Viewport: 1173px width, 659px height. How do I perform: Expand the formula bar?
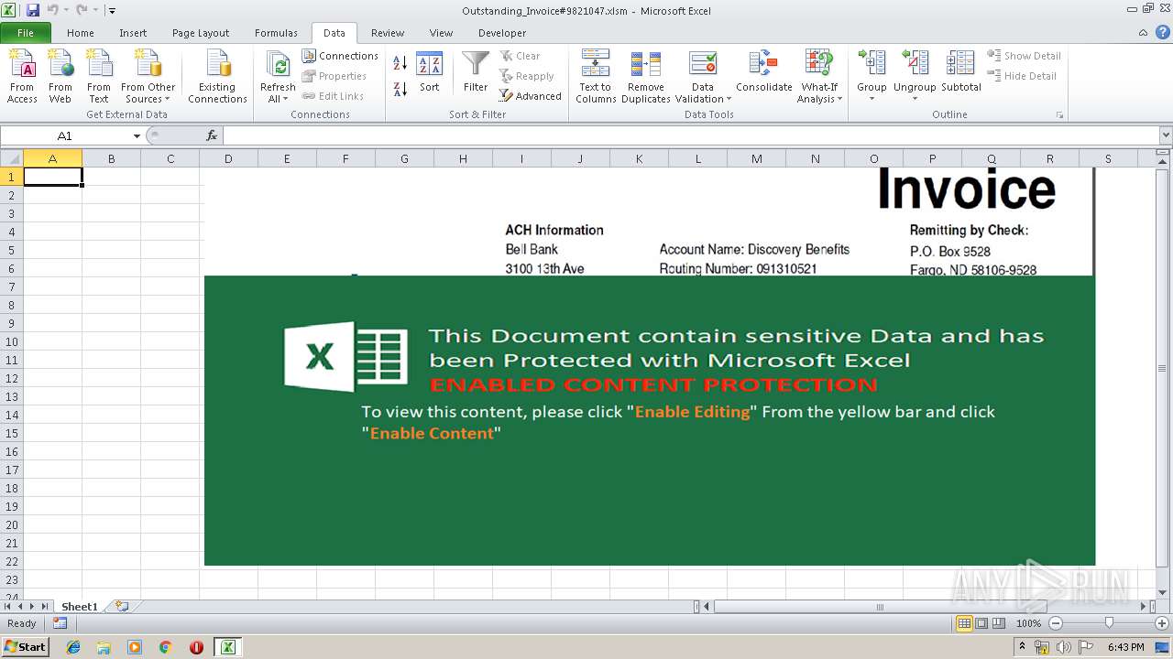click(1165, 135)
